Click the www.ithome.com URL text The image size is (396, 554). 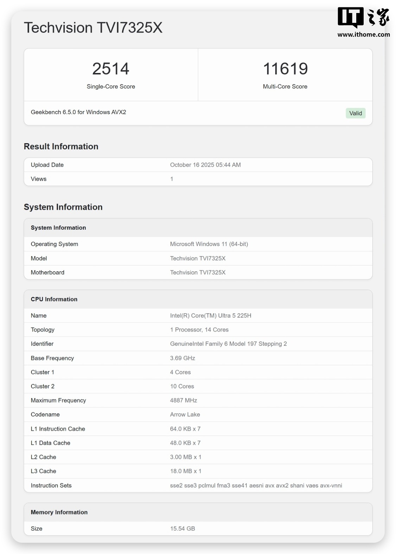[x=363, y=34]
